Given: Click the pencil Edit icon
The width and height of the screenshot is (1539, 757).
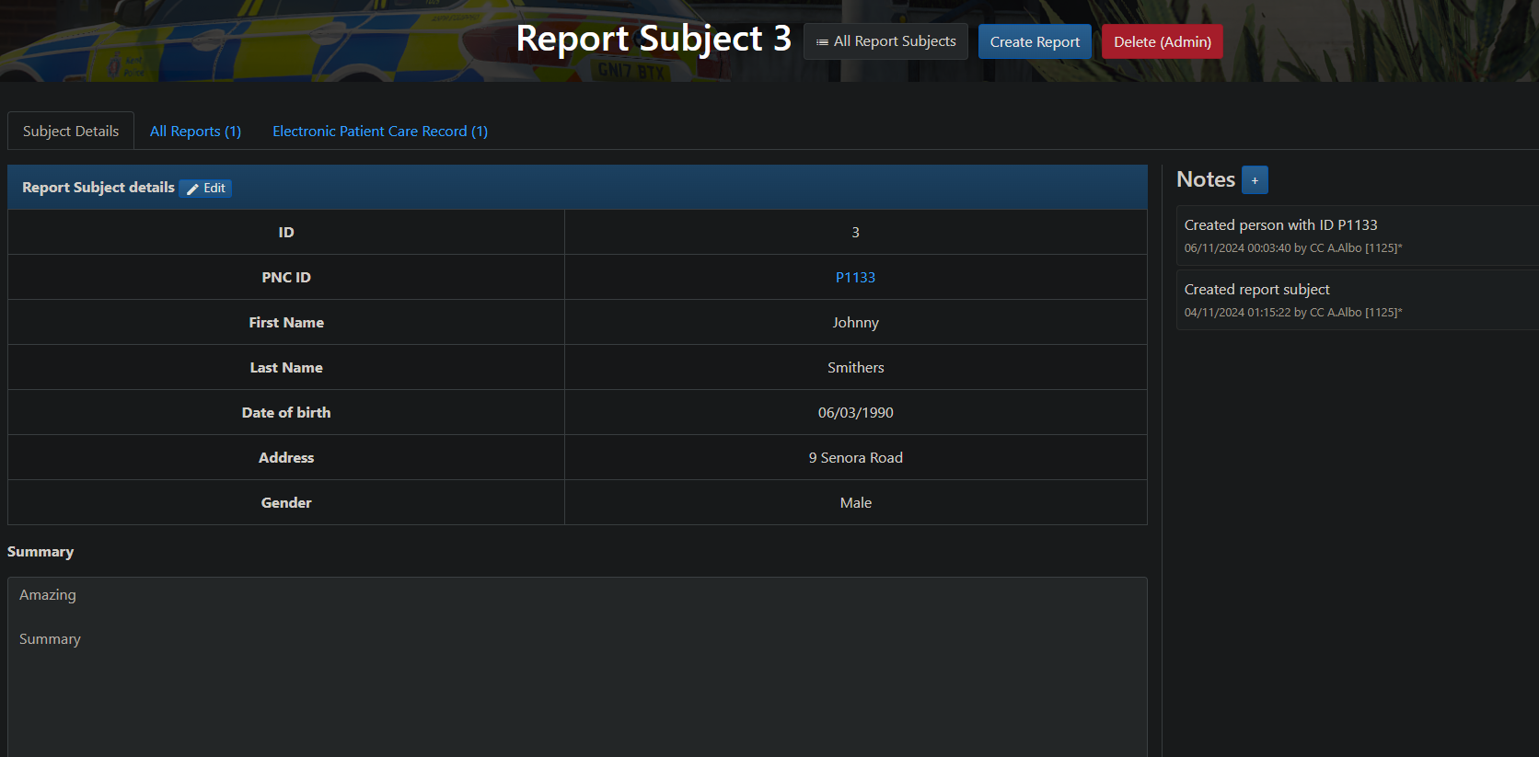Looking at the screenshot, I should (x=193, y=189).
